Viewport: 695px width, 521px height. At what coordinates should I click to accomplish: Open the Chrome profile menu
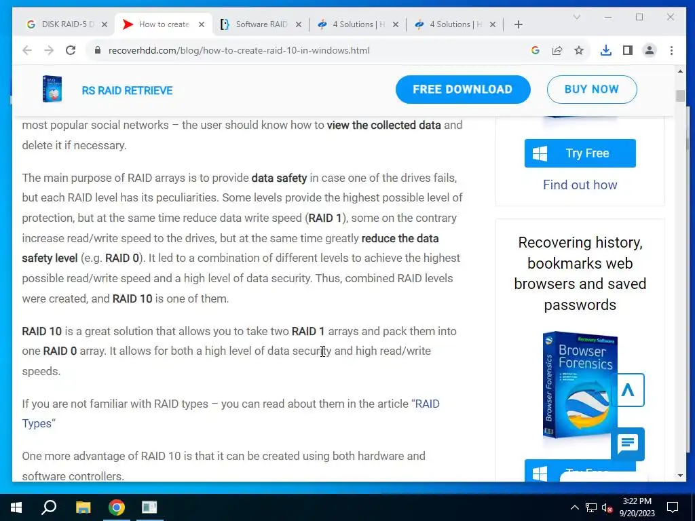[x=650, y=50]
